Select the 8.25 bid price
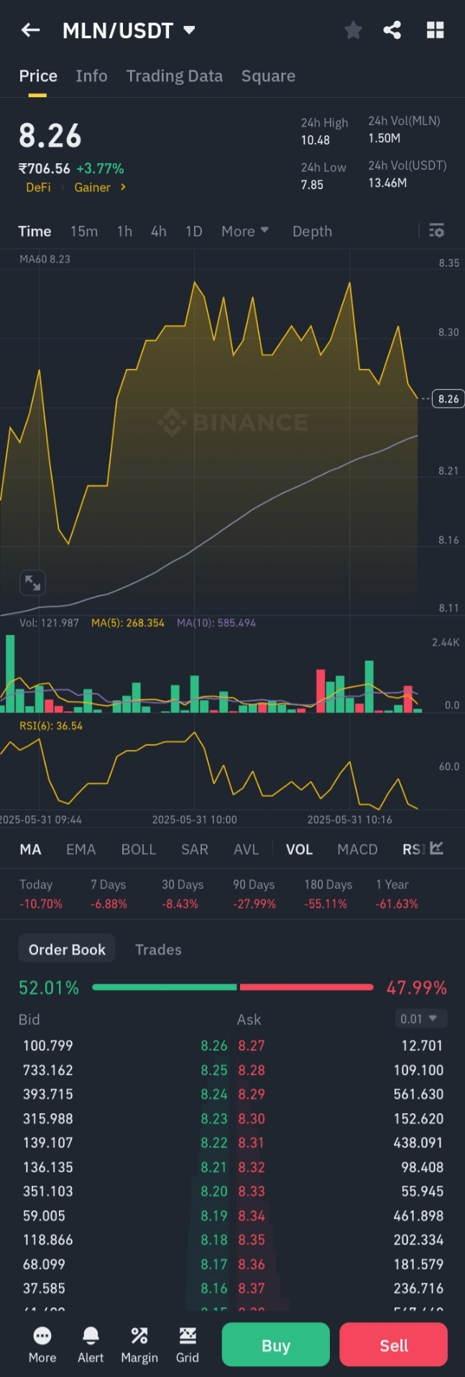 [214, 1070]
